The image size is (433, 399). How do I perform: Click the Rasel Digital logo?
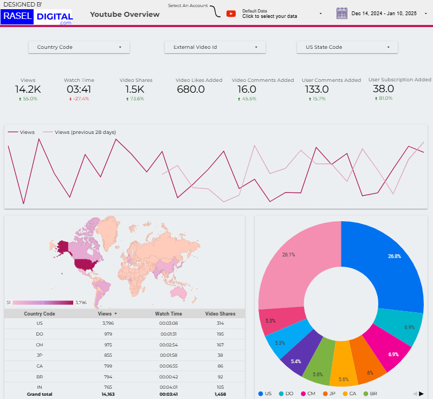[37, 17]
